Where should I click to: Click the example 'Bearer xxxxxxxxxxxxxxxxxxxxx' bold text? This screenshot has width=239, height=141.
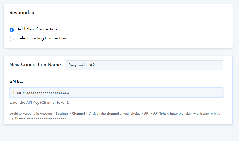pos(41,118)
